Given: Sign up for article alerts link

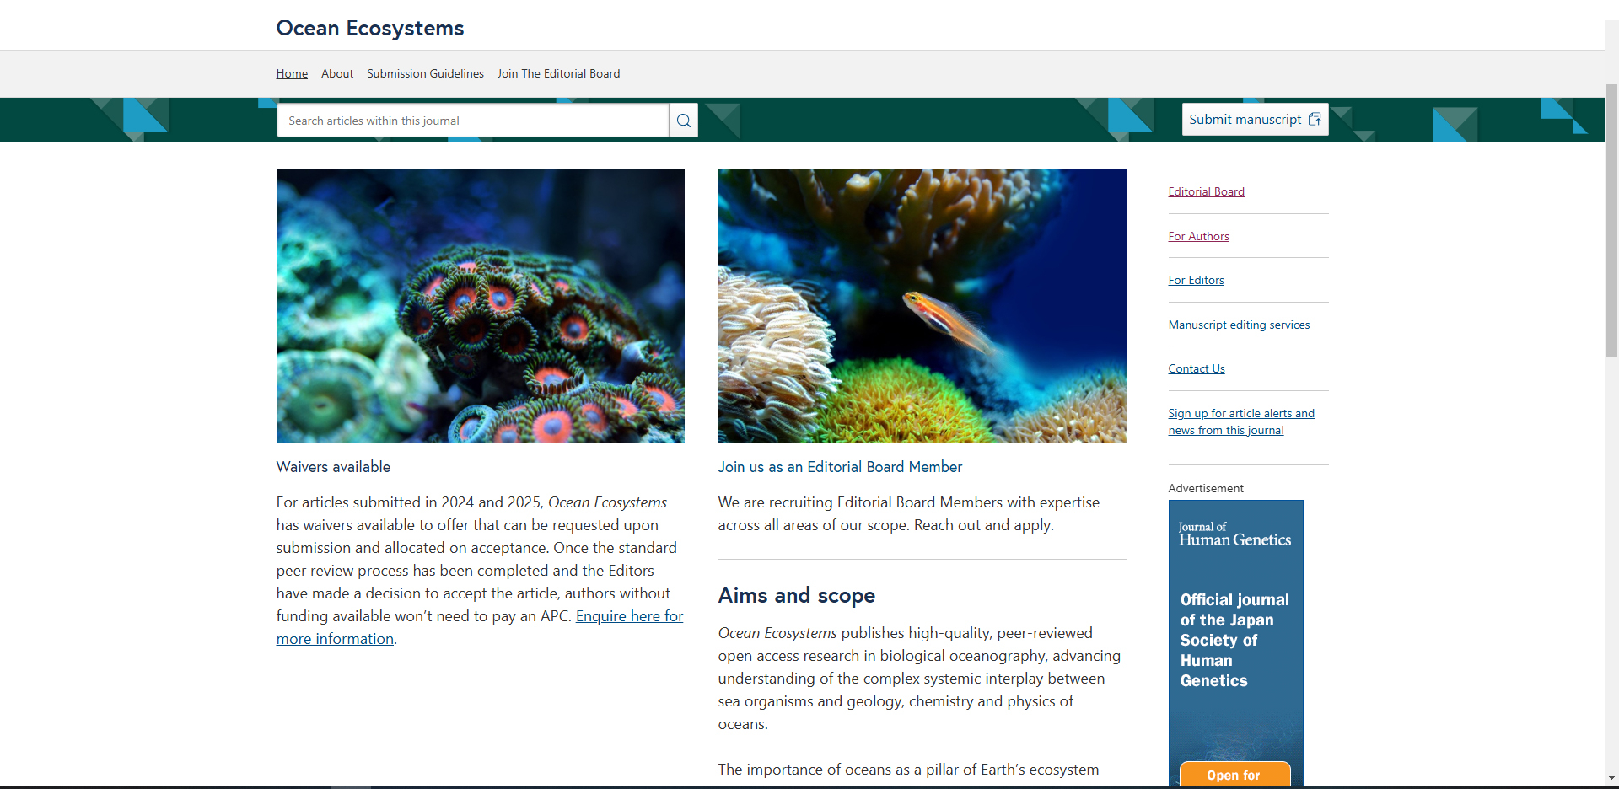Looking at the screenshot, I should click(1240, 421).
